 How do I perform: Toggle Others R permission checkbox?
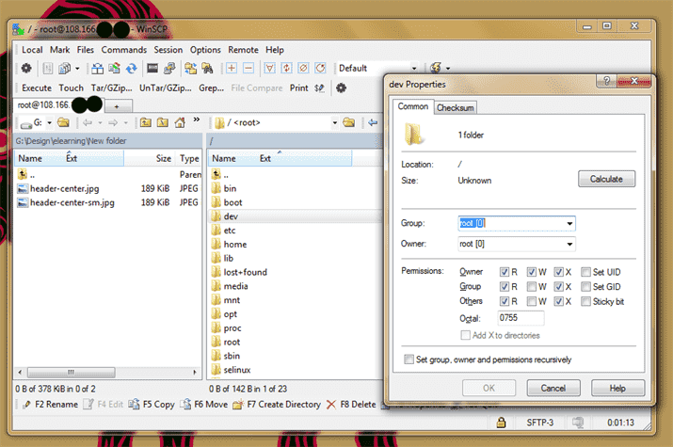click(505, 301)
